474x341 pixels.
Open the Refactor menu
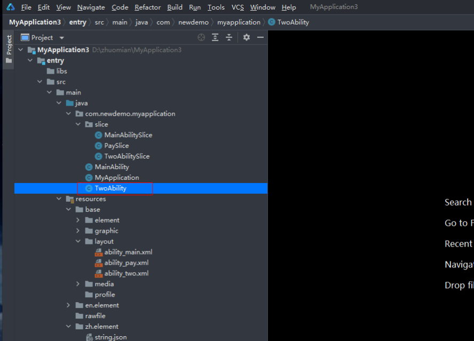(147, 7)
